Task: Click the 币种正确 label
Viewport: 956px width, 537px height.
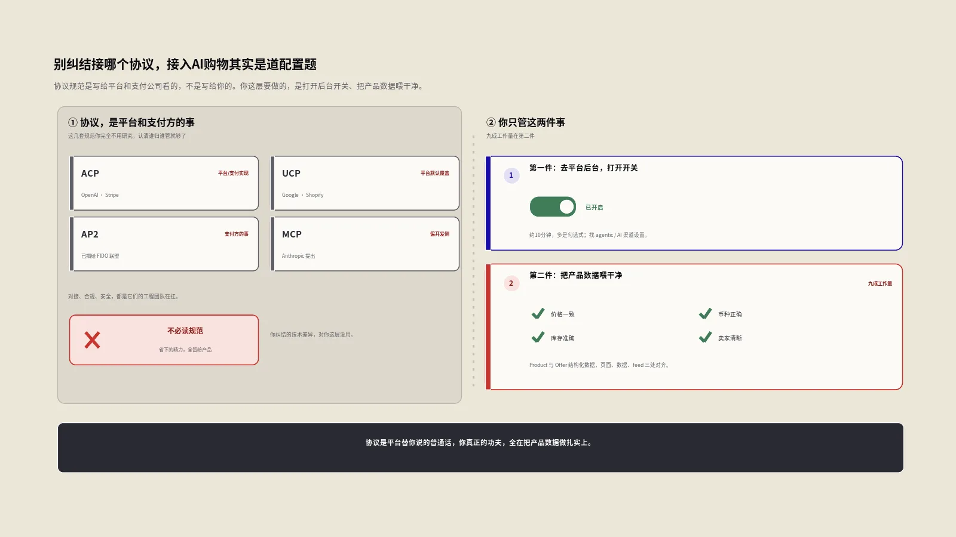Action: click(x=730, y=314)
